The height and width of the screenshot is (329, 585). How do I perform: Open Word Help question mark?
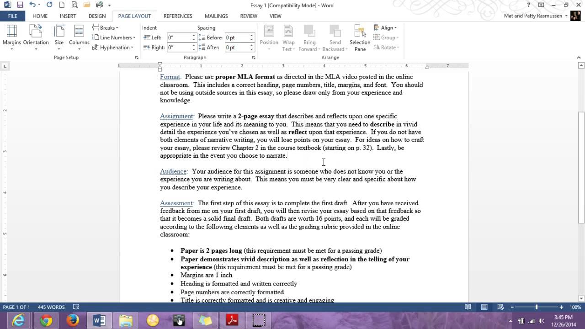pos(529,5)
